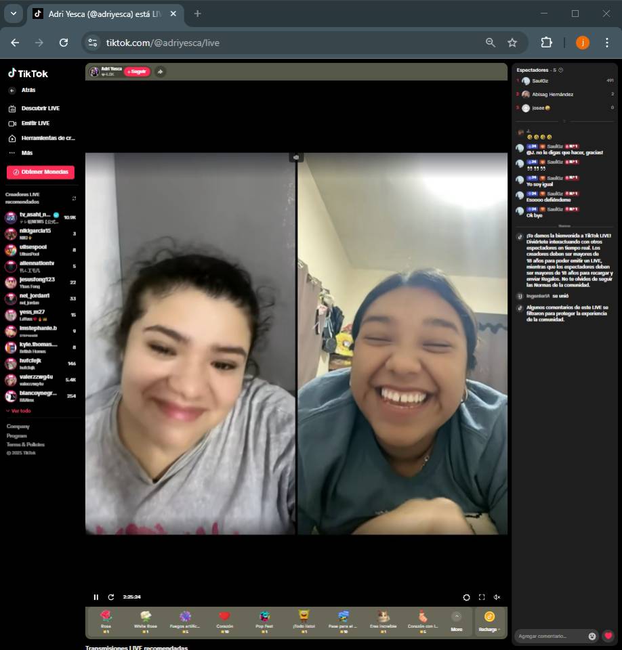Click the Obtener Monedas button

pyautogui.click(x=41, y=172)
